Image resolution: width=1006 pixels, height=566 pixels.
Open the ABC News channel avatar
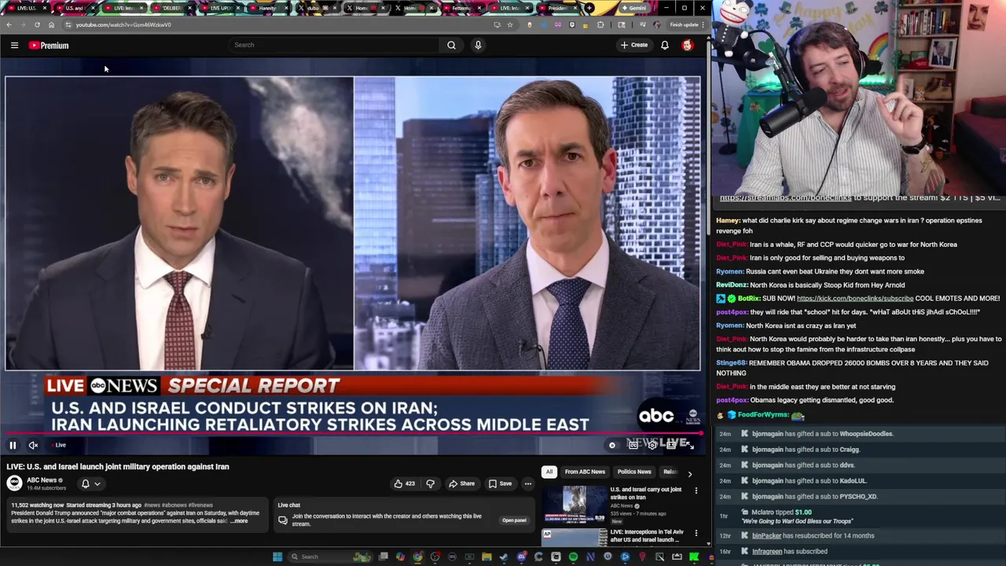[x=14, y=483]
